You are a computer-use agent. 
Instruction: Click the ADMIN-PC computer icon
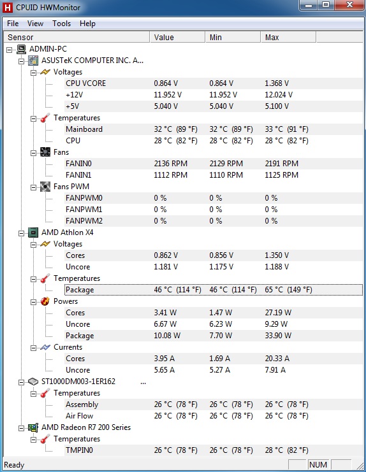coord(21,49)
